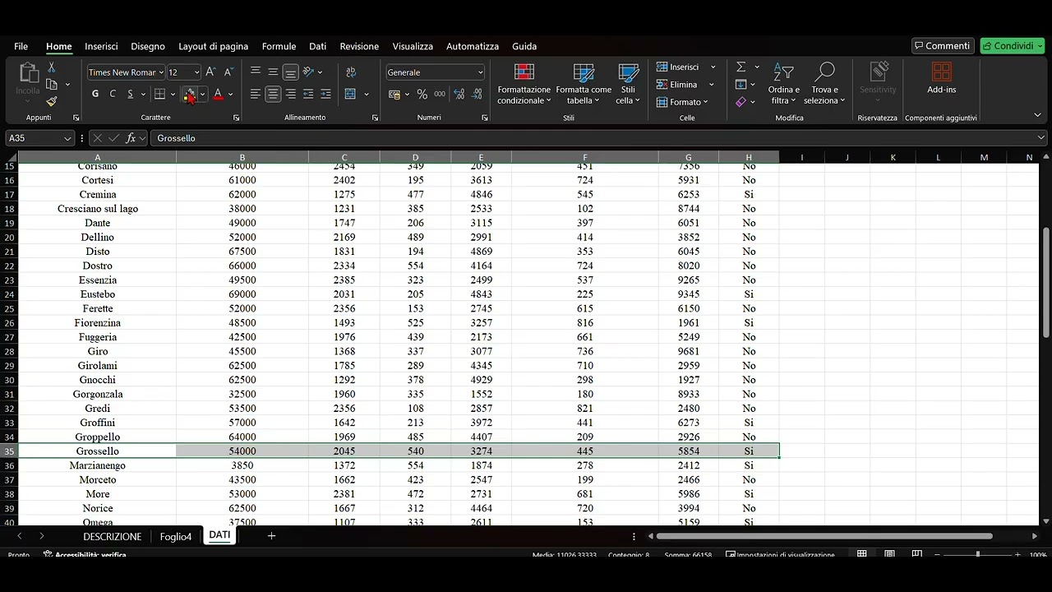Click the Copy icon in Appunti
The width and height of the screenshot is (1052, 592).
(52, 85)
